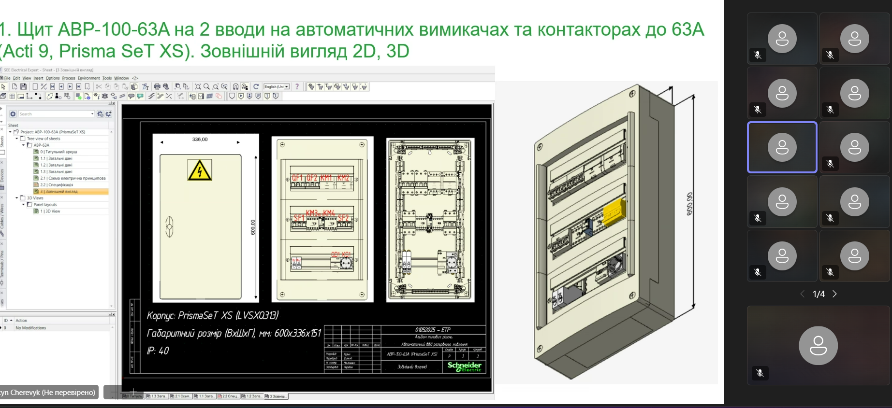This screenshot has width=892, height=408.
Task: Collapse the 3D Views tree node
Action: [16, 198]
